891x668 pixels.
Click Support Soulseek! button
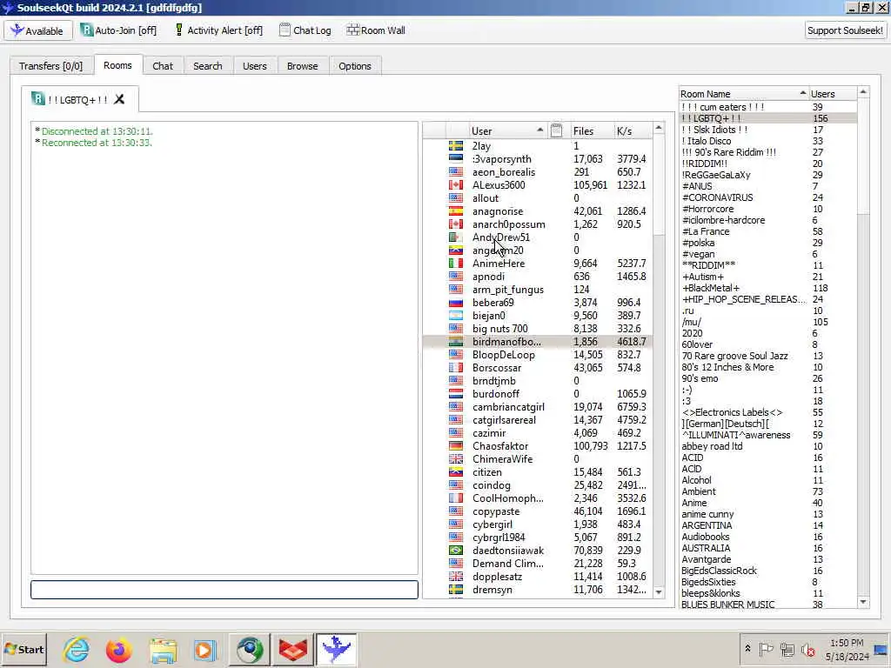pyautogui.click(x=845, y=30)
